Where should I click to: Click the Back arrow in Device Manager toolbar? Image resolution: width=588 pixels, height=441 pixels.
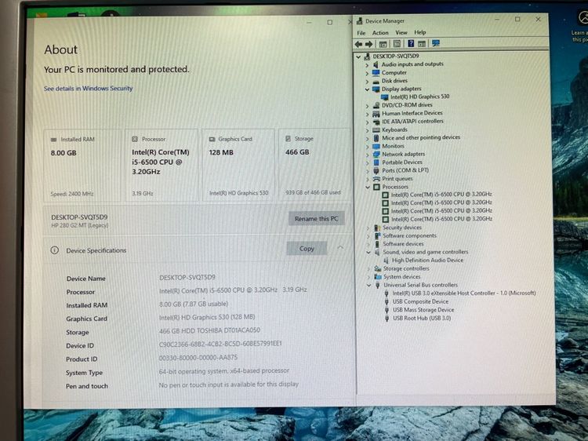coord(358,44)
